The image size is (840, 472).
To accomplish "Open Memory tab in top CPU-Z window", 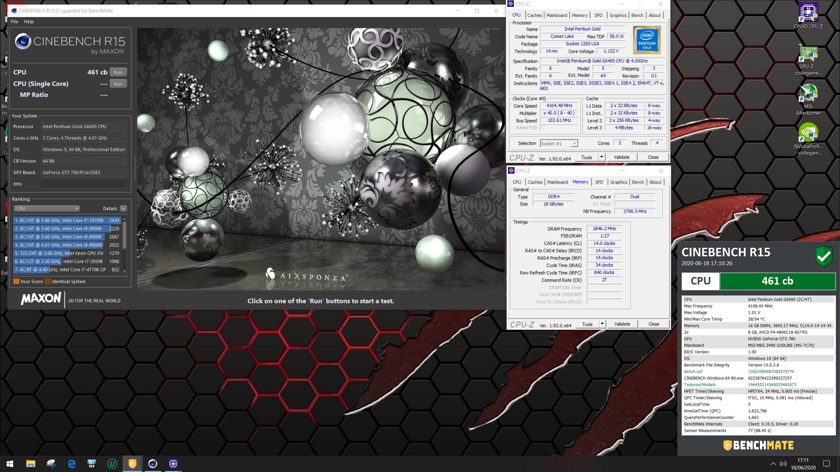I will [580, 15].
